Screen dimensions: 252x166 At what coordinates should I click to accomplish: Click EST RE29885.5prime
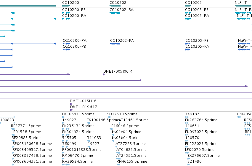pyautogui.click(x=26, y=138)
